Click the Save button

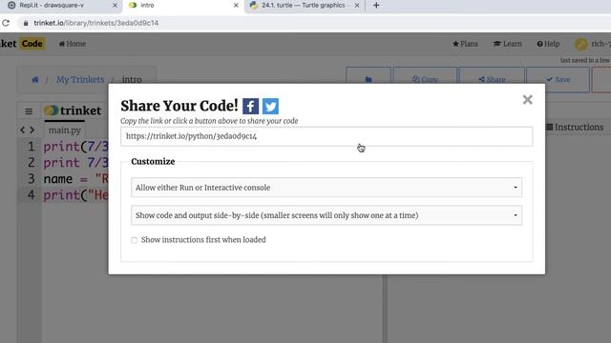point(558,79)
